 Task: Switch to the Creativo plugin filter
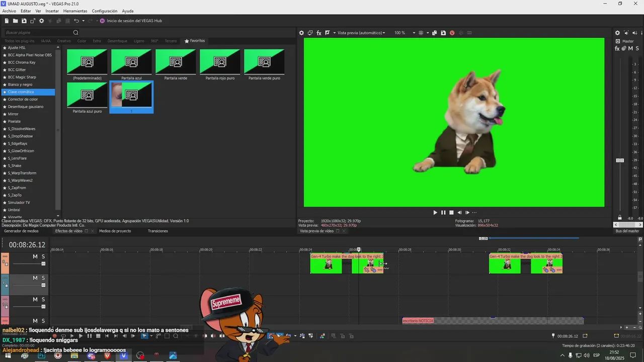pyautogui.click(x=64, y=41)
